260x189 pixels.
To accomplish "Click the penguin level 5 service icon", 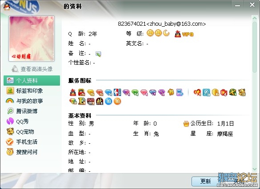I will coord(82,92).
